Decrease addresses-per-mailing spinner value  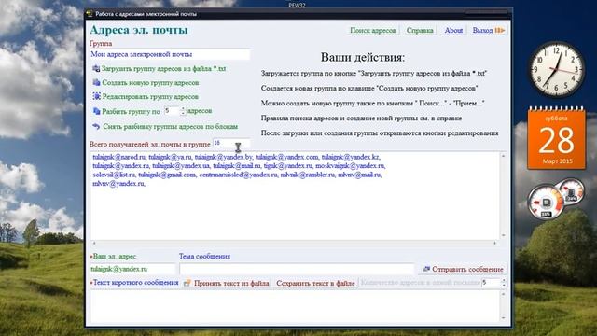click(504, 286)
